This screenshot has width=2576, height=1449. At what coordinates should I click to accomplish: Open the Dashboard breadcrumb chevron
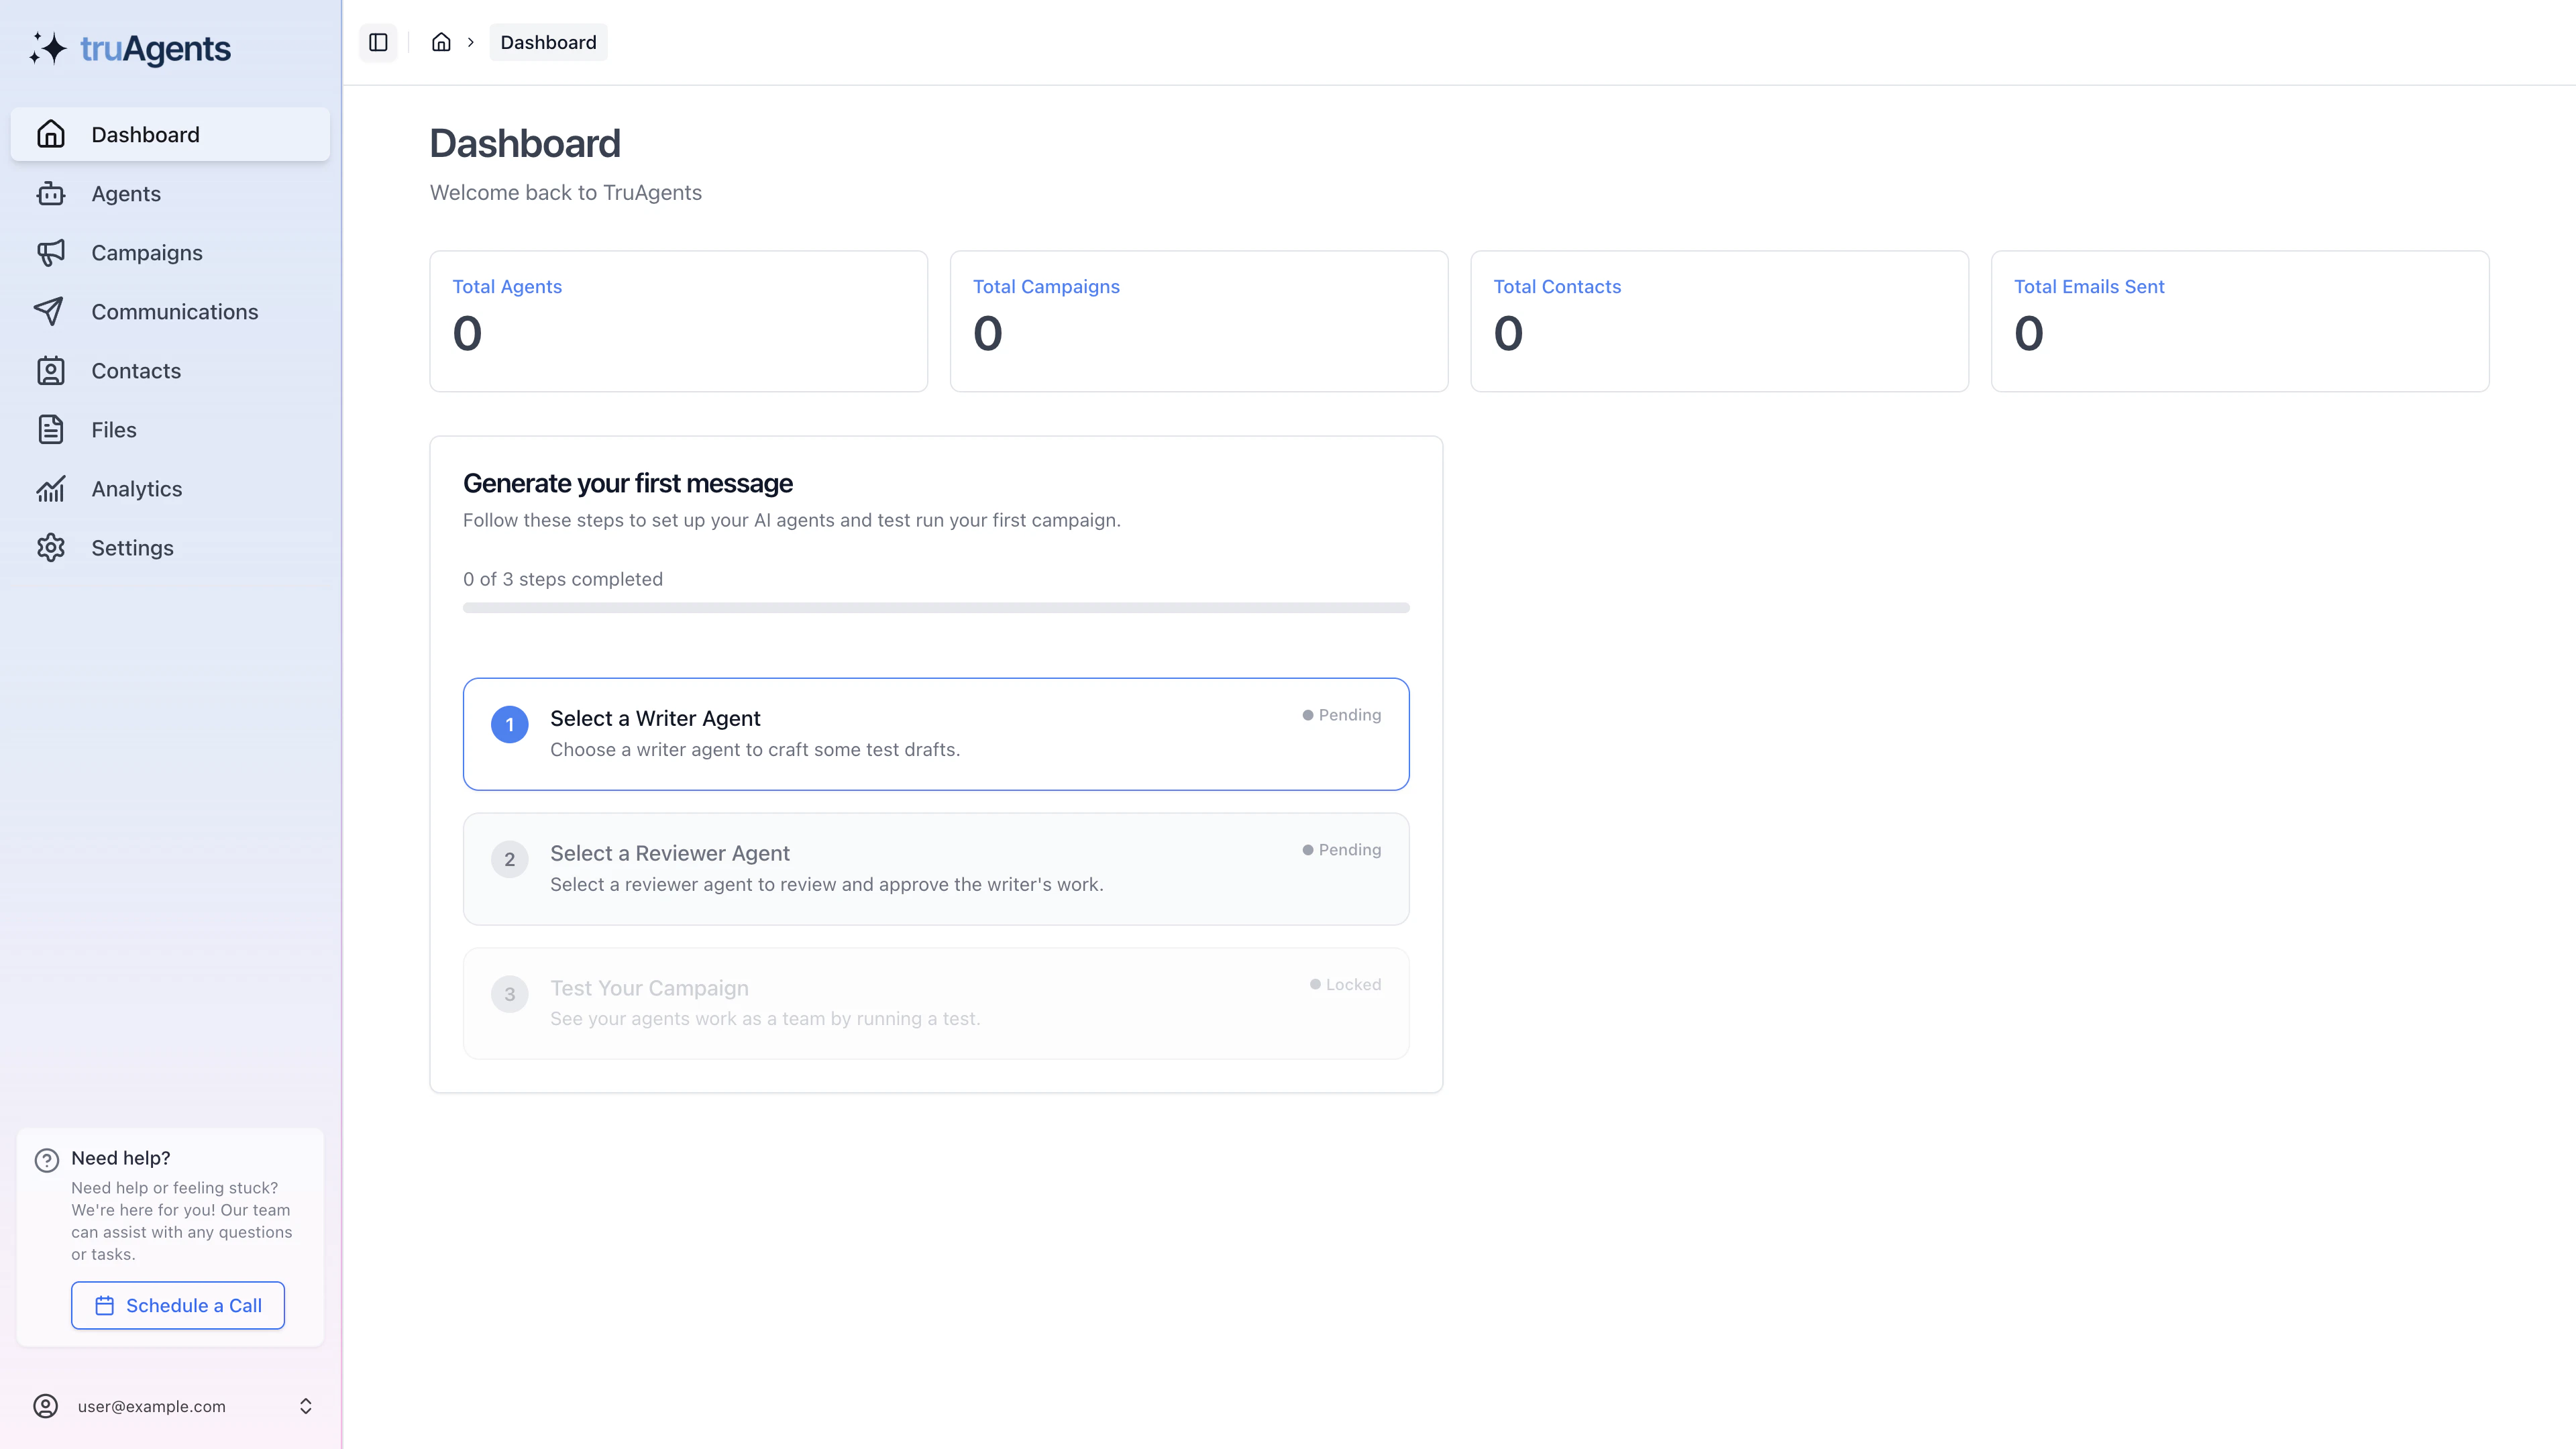click(470, 42)
